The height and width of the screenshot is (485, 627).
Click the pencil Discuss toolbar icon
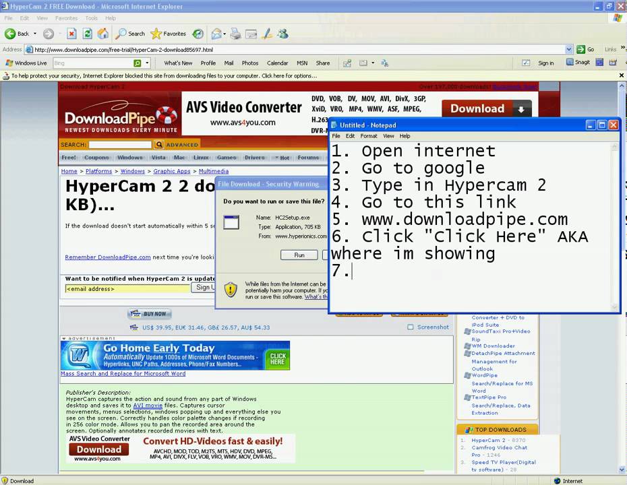coord(267,34)
